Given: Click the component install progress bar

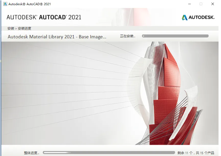Looking at the screenshot, I should 175,36.
